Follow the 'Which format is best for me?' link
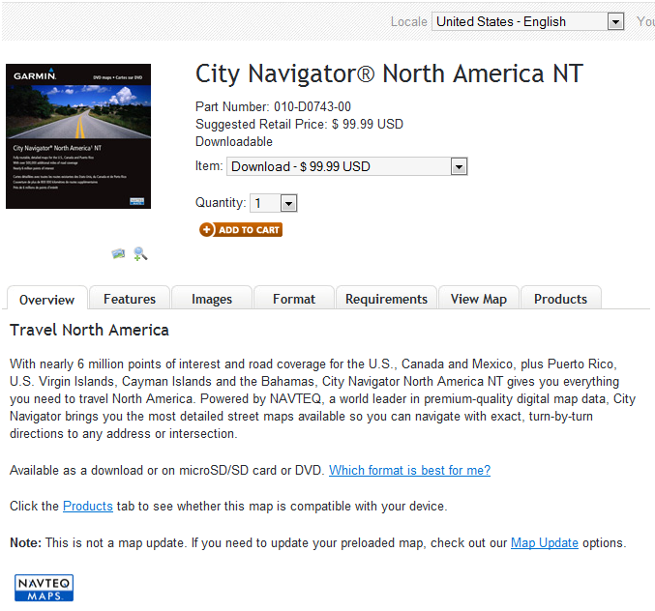This screenshot has width=655, height=611. [x=409, y=470]
